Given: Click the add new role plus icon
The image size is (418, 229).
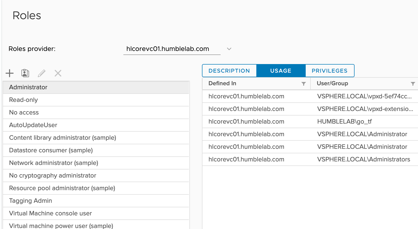Looking at the screenshot, I should pyautogui.click(x=10, y=73).
